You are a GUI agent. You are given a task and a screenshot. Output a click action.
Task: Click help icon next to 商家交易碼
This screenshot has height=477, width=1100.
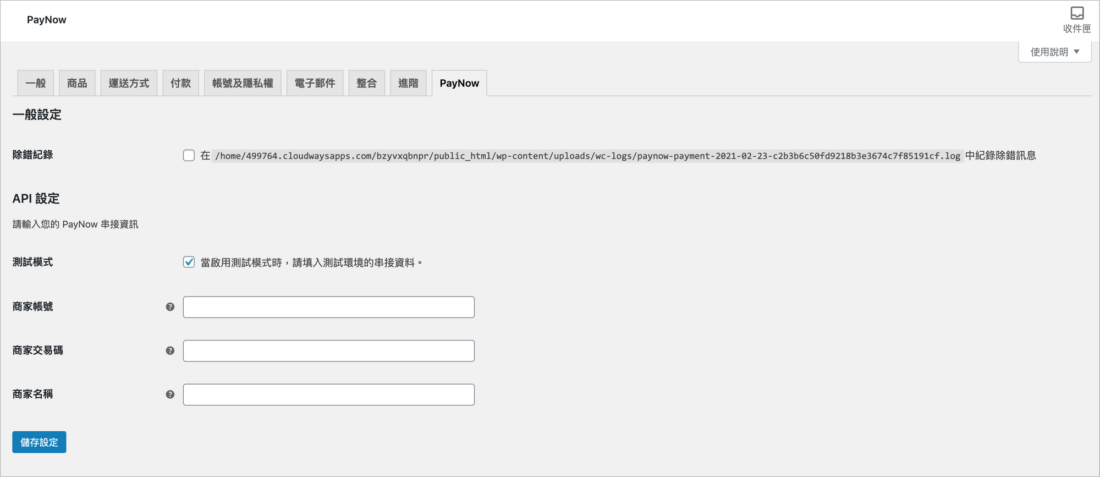(170, 350)
